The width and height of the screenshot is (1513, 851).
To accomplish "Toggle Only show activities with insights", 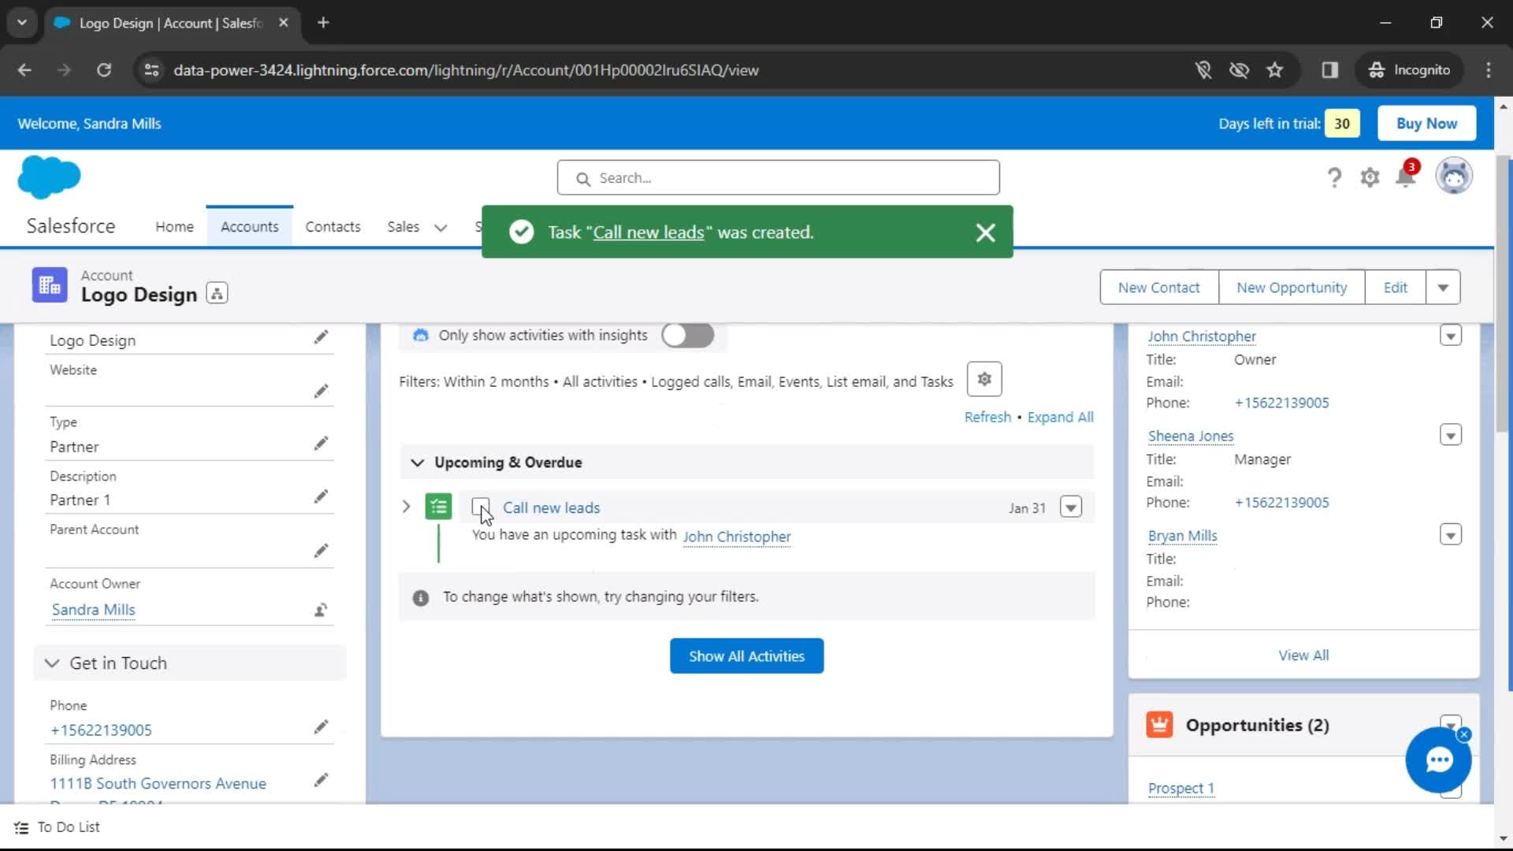I will (687, 335).
